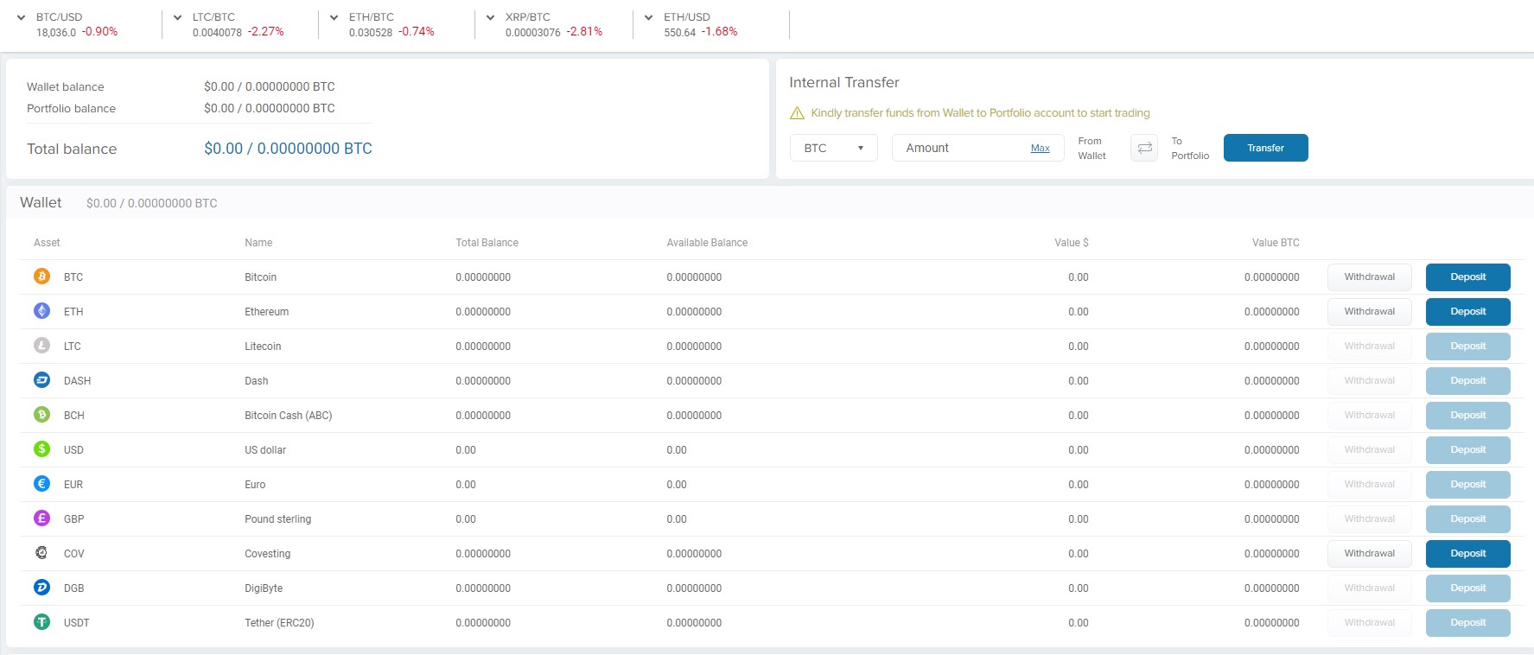
Task: Click Withdrawal for Covesting
Action: (1370, 553)
